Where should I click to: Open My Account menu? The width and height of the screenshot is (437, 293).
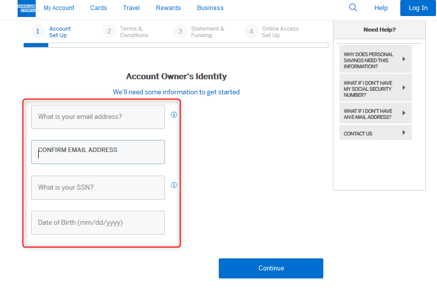pos(59,8)
